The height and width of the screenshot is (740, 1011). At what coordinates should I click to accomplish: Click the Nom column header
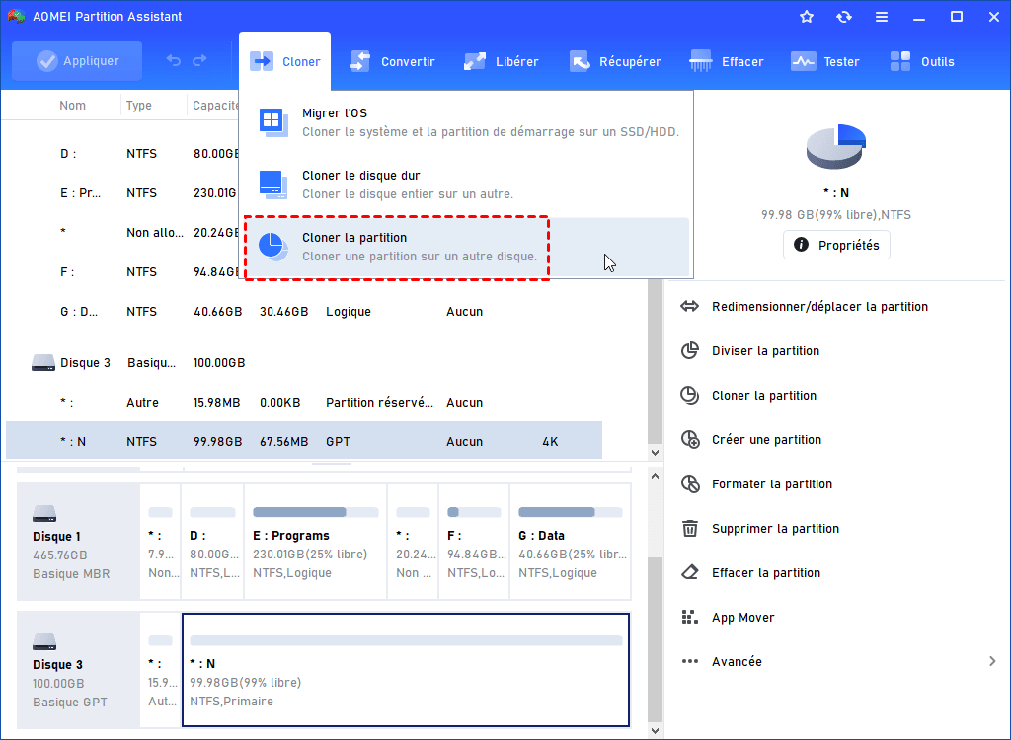pyautogui.click(x=72, y=105)
